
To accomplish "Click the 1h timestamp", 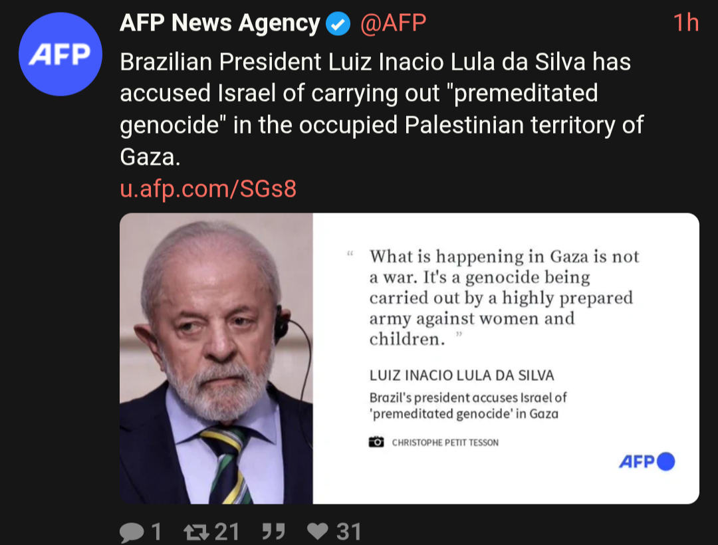I will click(685, 23).
